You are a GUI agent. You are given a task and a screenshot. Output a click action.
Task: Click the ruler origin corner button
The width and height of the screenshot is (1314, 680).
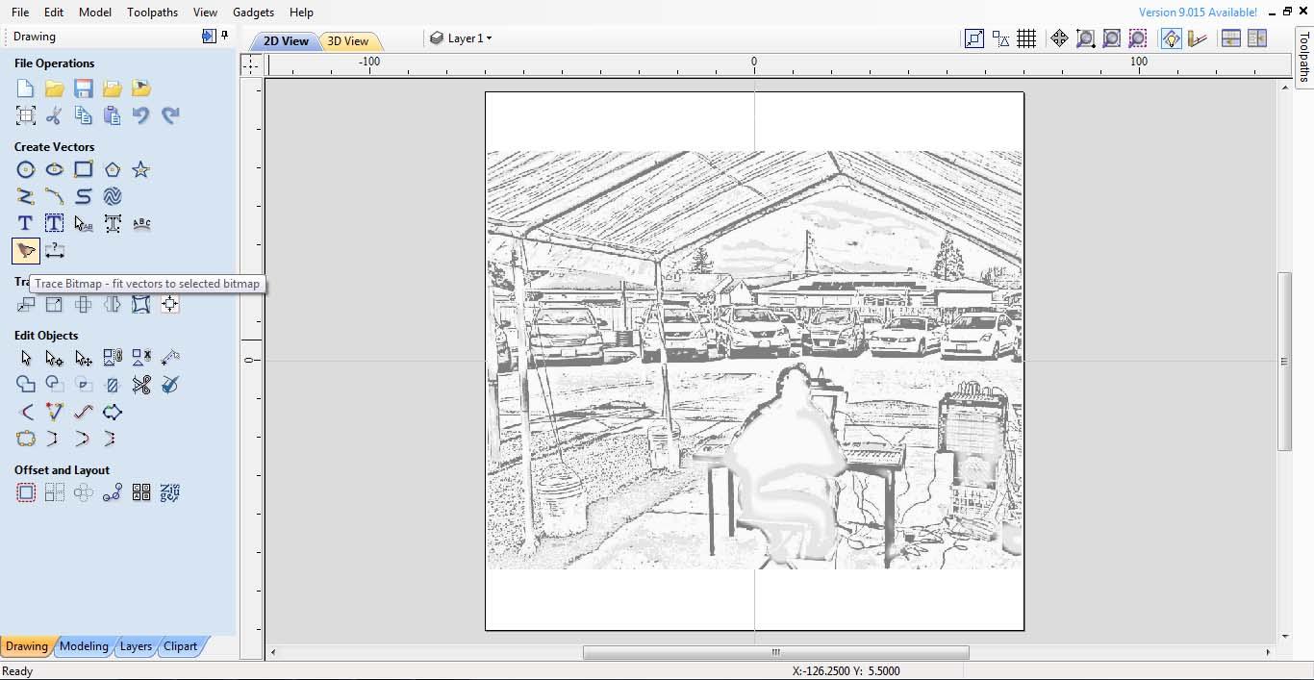click(250, 64)
